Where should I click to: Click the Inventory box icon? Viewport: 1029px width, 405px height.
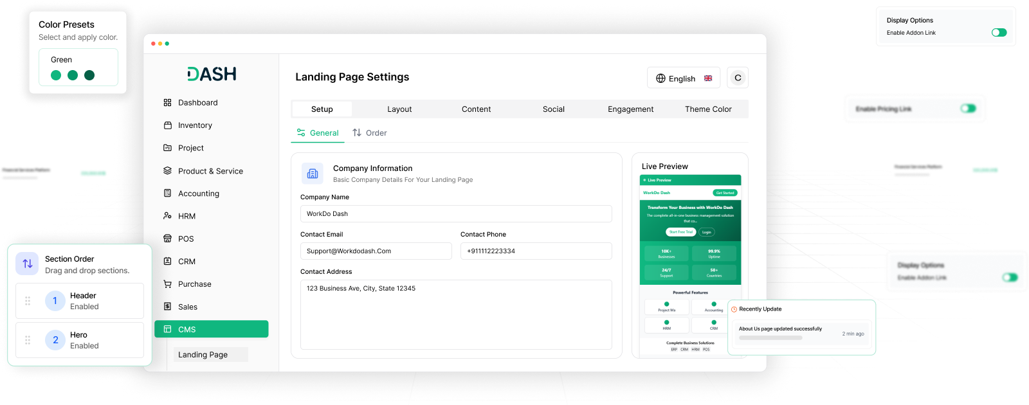167,125
